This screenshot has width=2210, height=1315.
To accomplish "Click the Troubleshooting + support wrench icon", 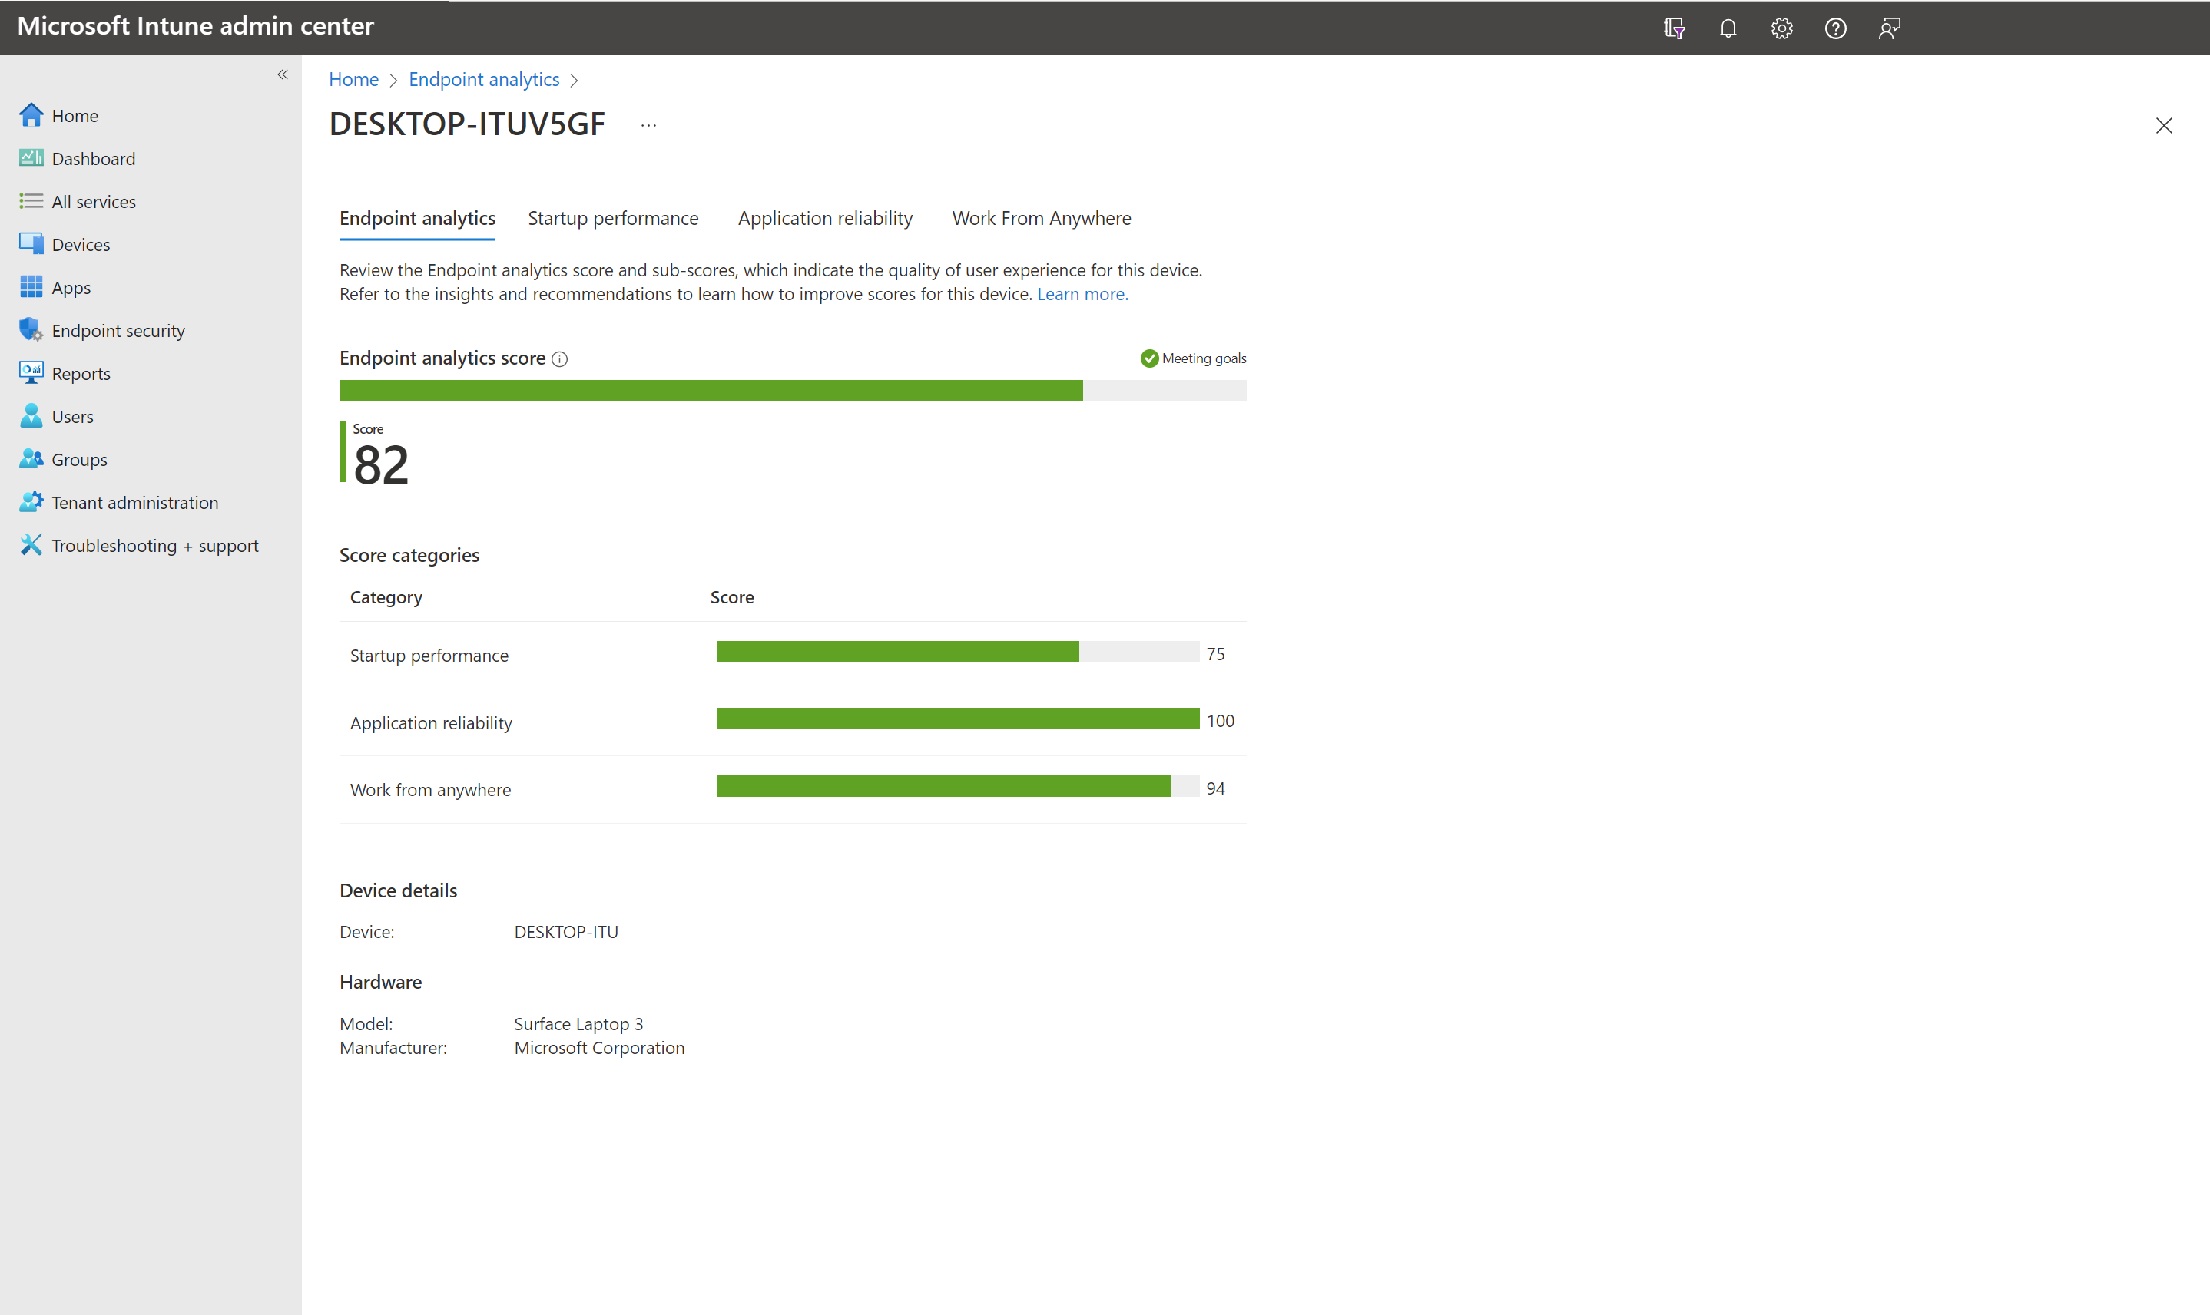I will click(31, 545).
